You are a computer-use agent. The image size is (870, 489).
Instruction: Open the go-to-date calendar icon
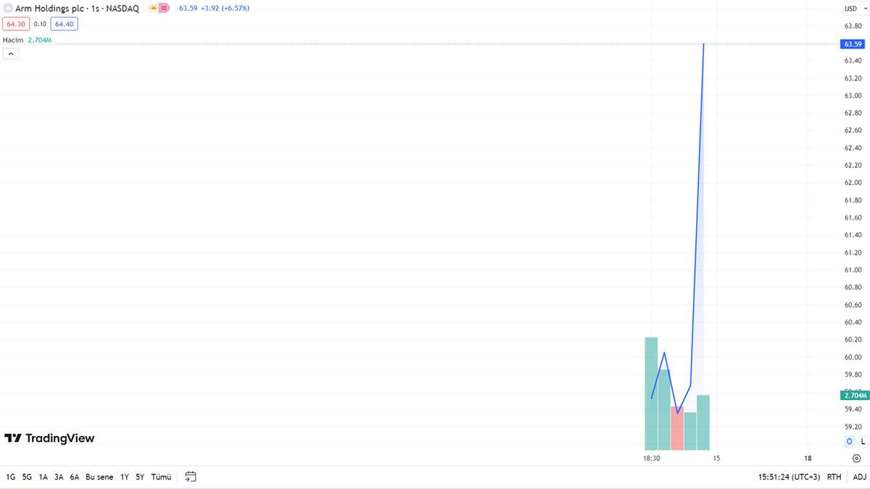click(191, 477)
